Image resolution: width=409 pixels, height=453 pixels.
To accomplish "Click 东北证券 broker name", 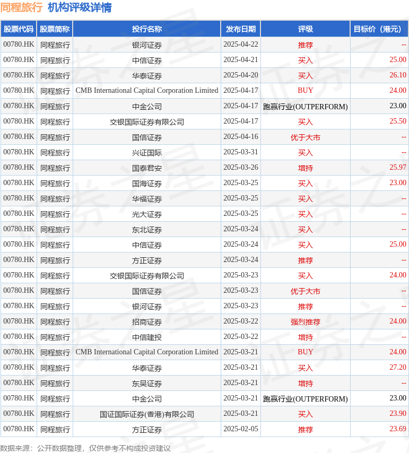I will tap(147, 230).
